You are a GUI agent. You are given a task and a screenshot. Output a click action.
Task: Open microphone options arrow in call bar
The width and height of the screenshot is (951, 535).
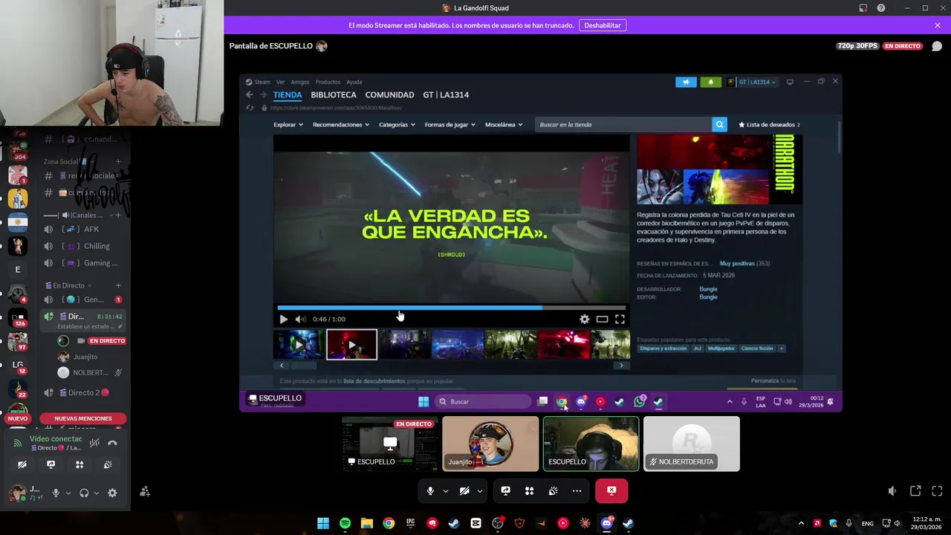tap(445, 491)
